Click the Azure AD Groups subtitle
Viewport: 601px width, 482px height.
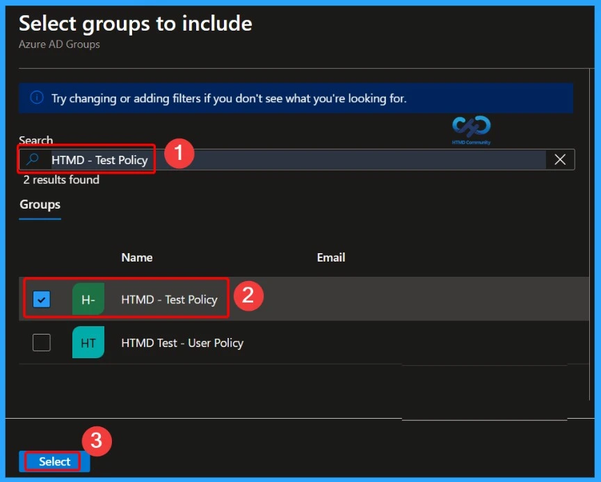[59, 45]
